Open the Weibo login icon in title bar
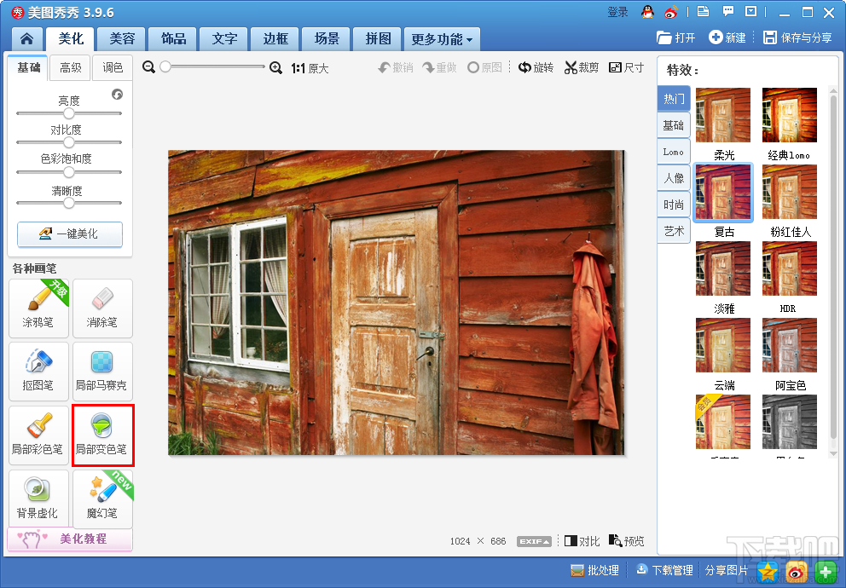 pos(670,12)
